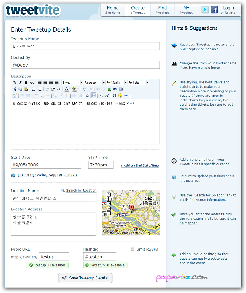Click Search for Location link
The image size is (246, 293).
[x=81, y=190]
